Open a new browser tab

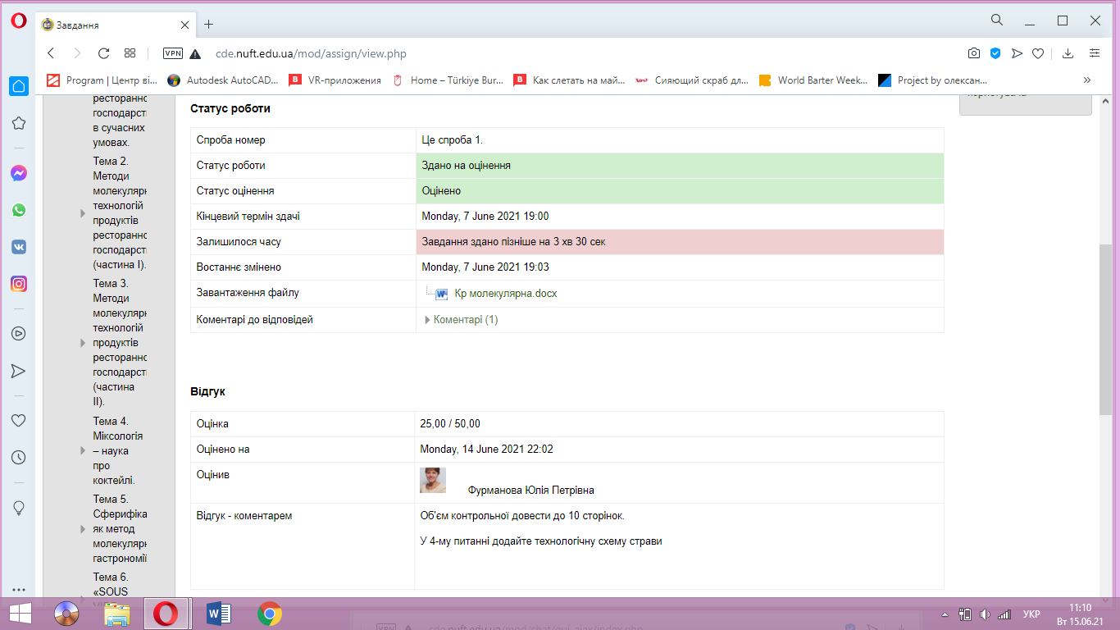coord(209,25)
